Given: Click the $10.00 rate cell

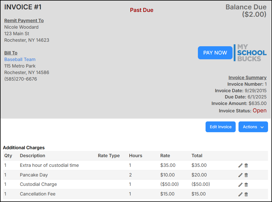Looking at the screenshot, I should point(168,175).
